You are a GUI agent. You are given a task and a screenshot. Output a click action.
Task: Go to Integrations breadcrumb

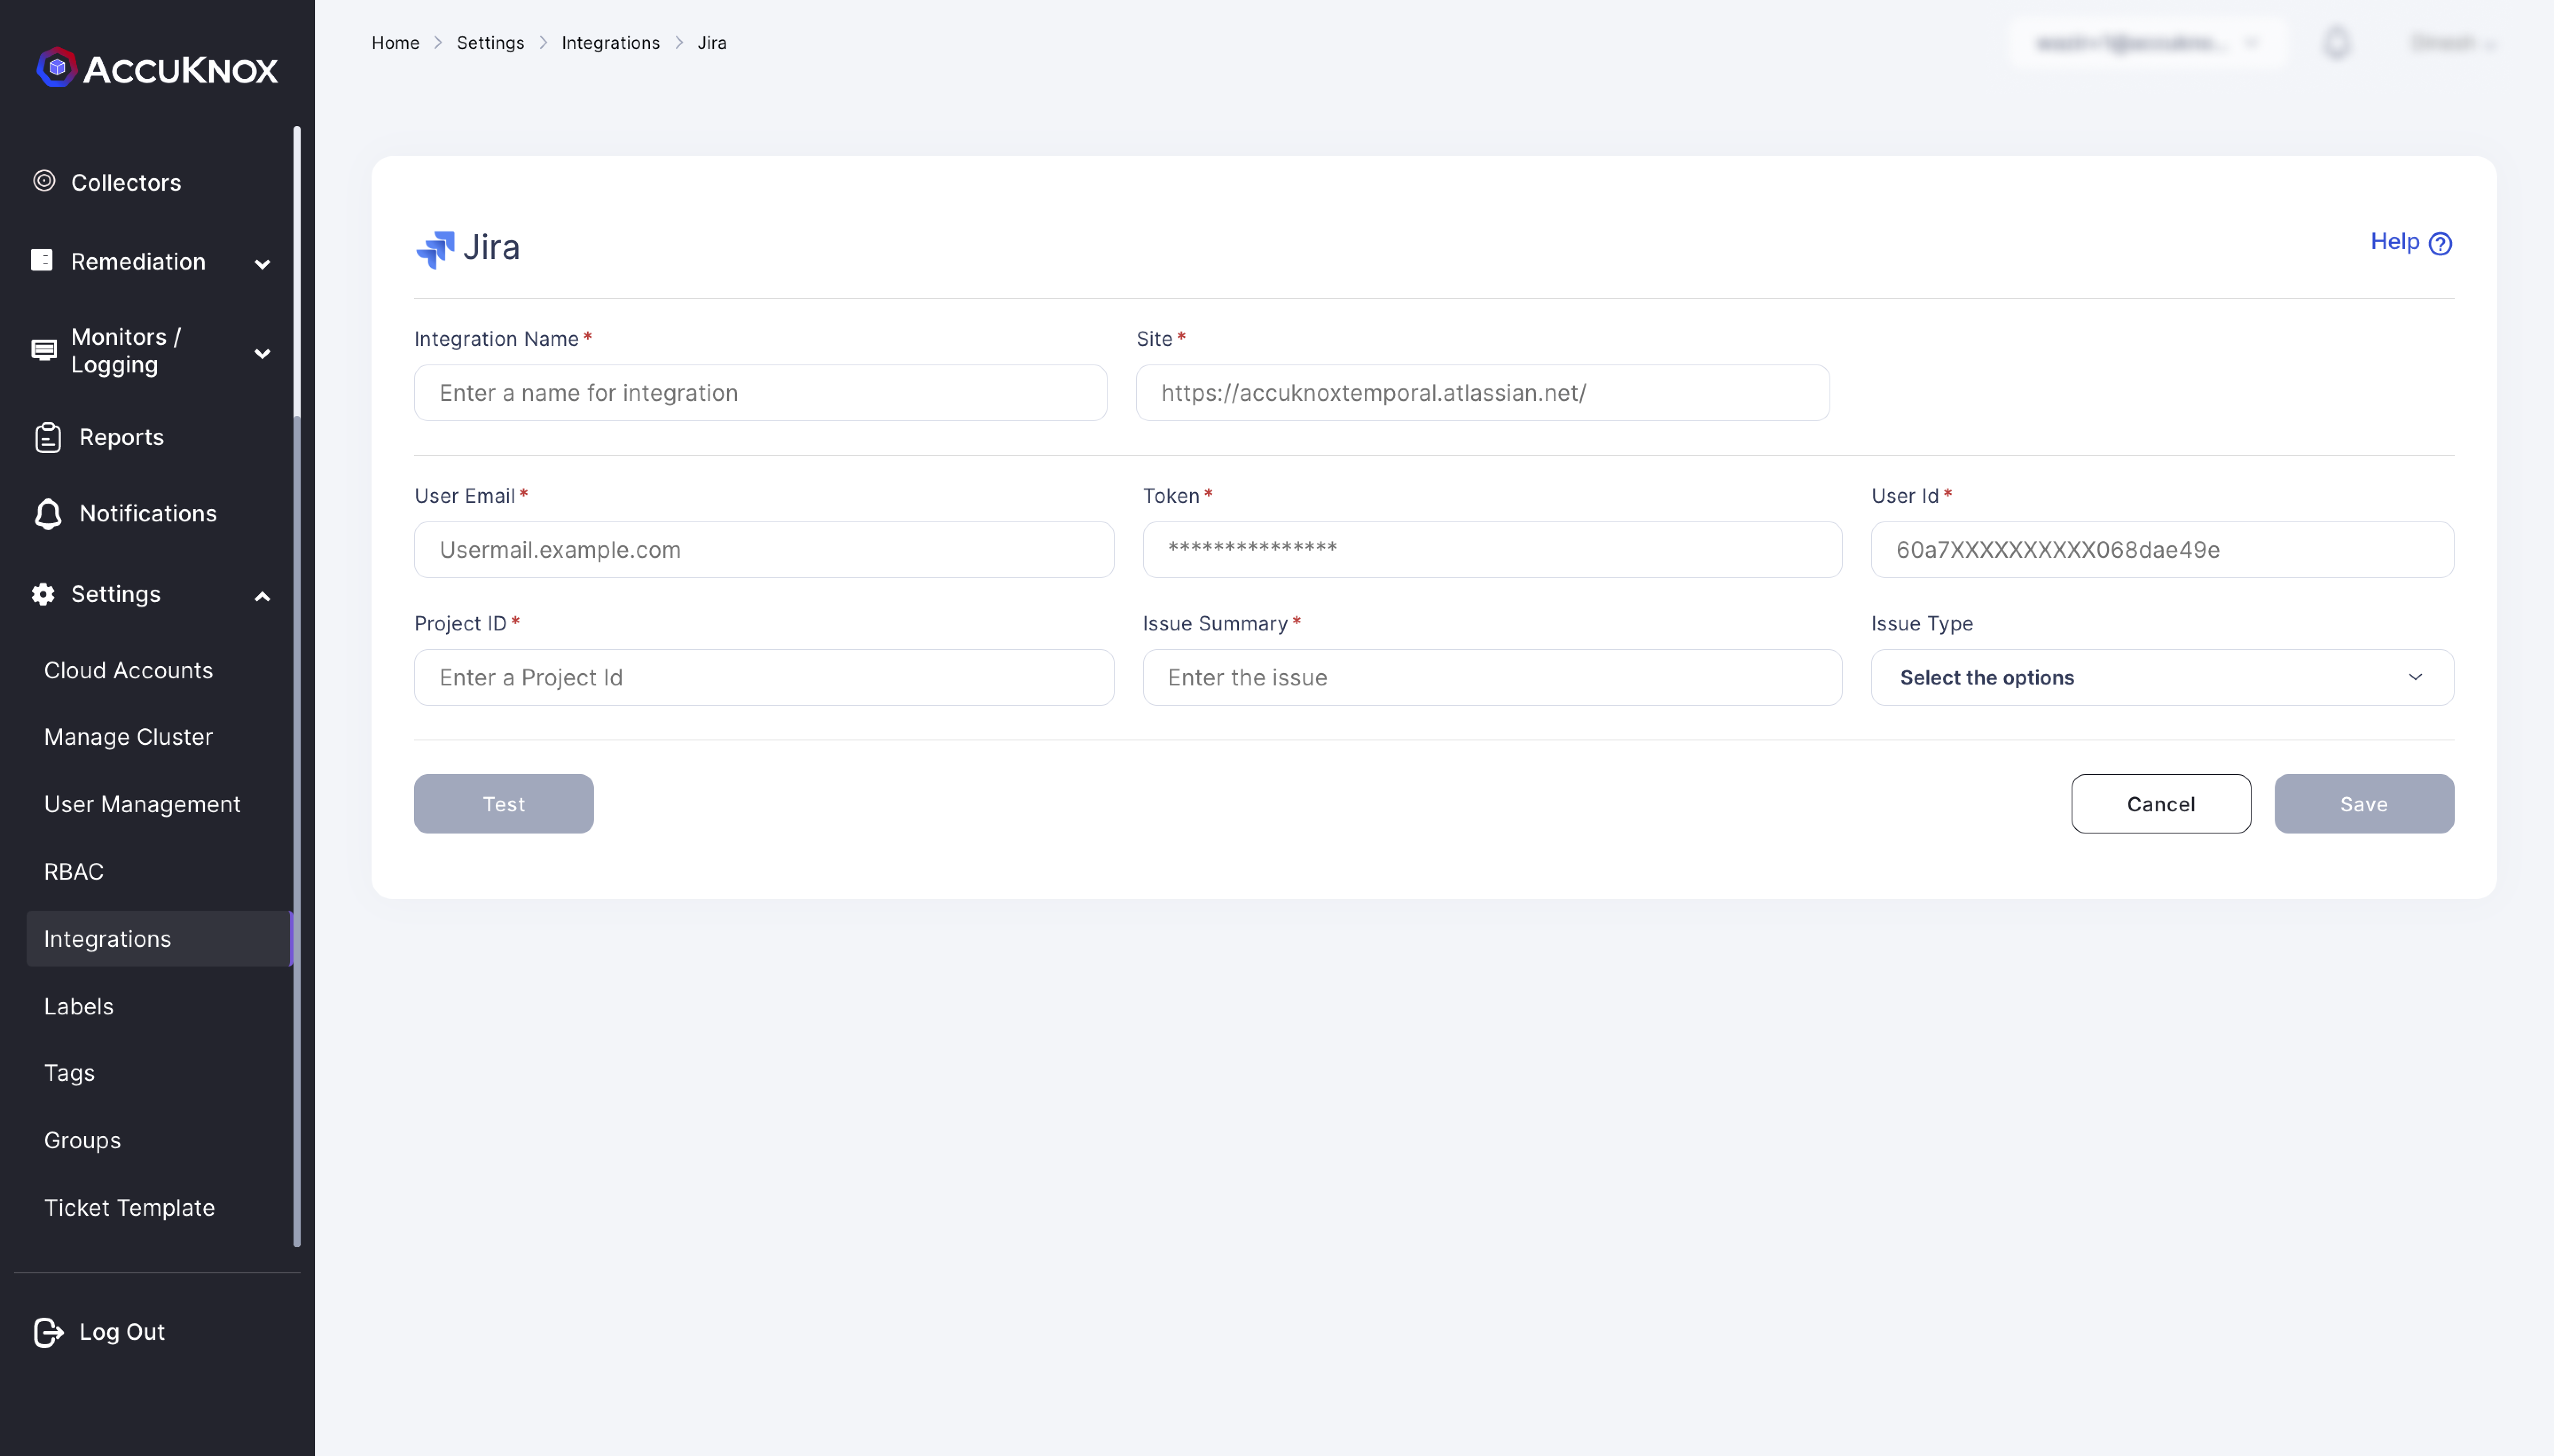pyautogui.click(x=610, y=42)
